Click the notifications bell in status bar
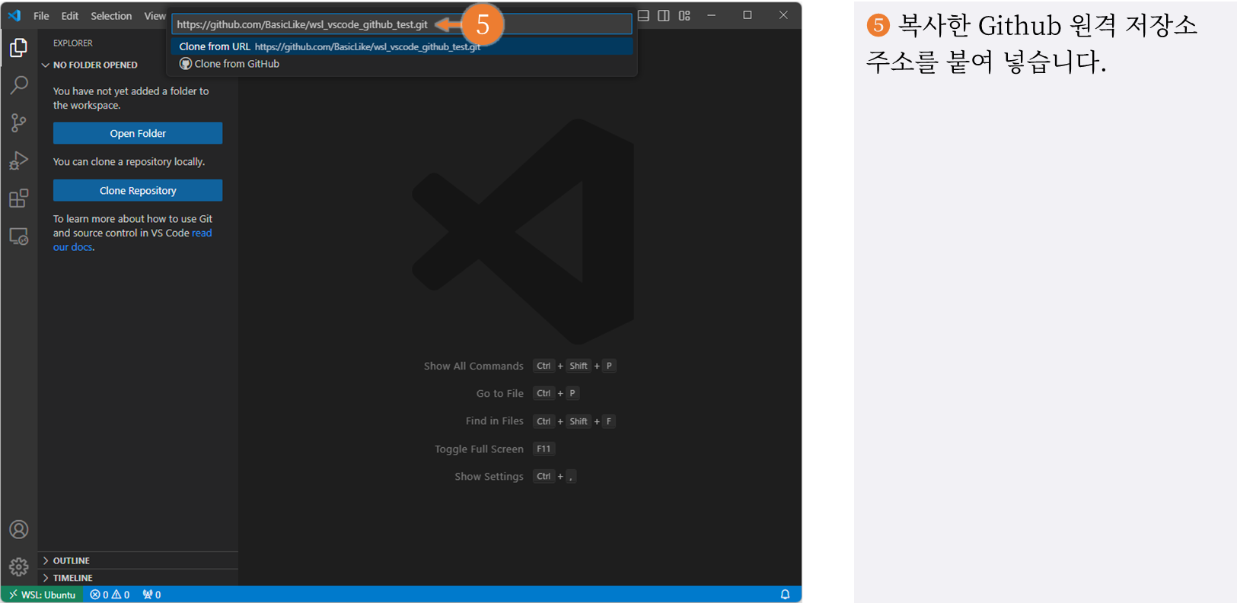 click(785, 595)
